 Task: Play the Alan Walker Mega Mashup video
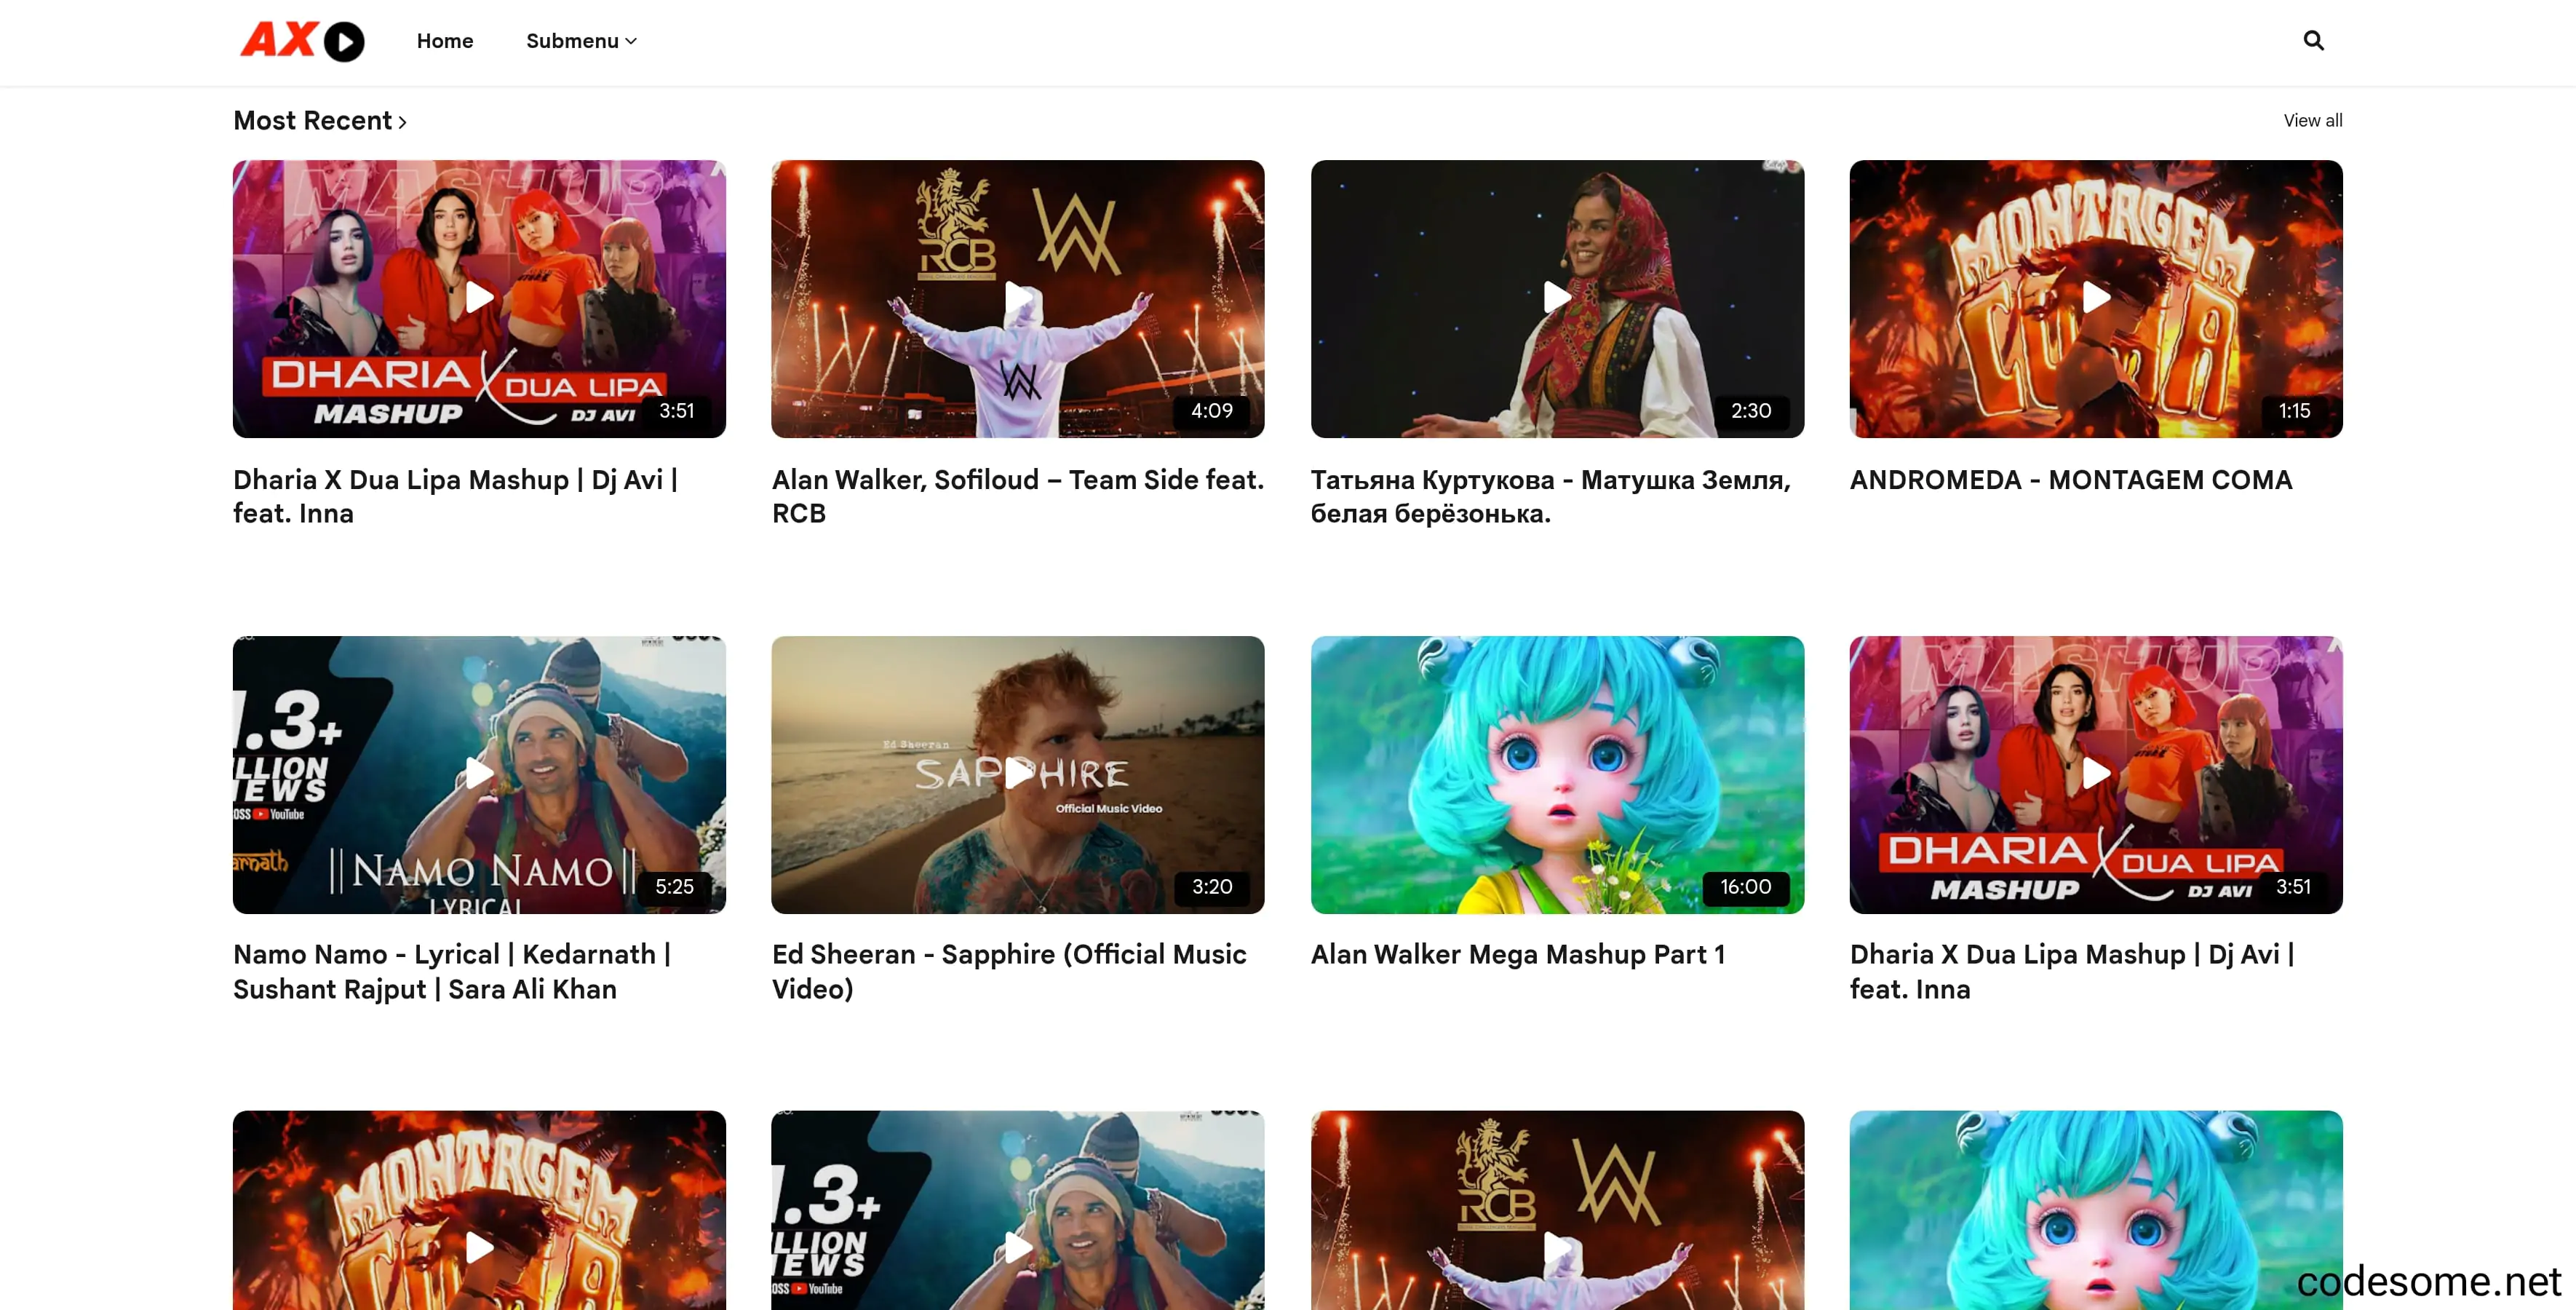click(1556, 773)
